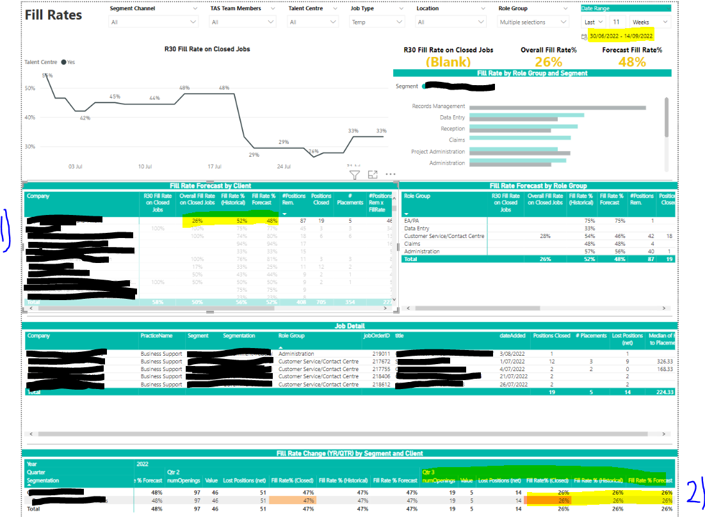Open the Date Range 'Last' dropdown
The height and width of the screenshot is (517, 705).
[x=594, y=22]
